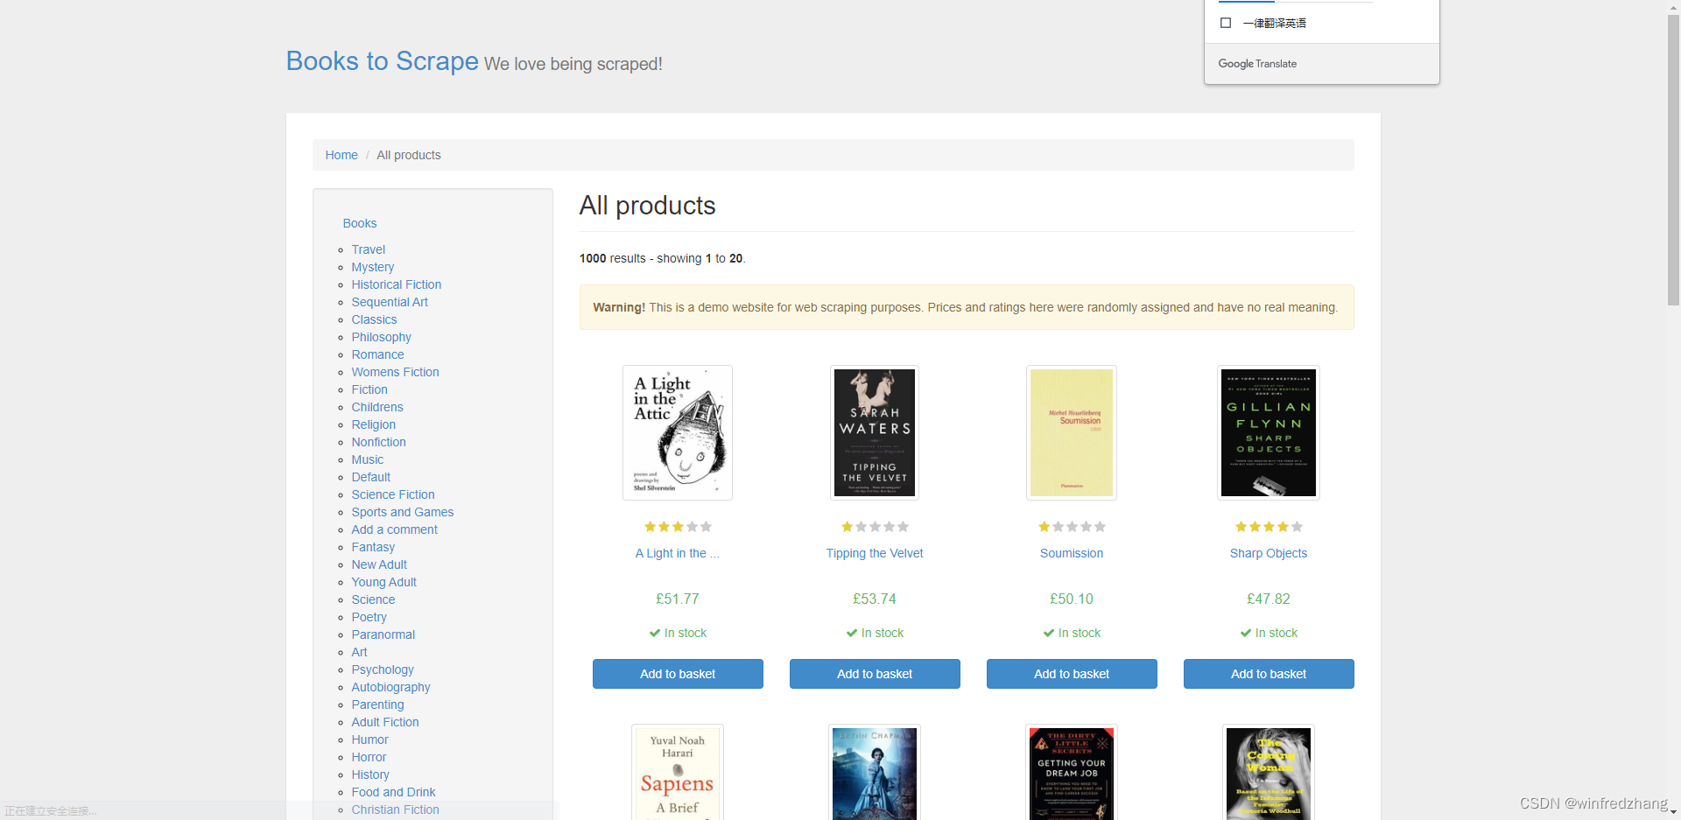View the Horror category
The height and width of the screenshot is (820, 1681).
coord(369,757)
